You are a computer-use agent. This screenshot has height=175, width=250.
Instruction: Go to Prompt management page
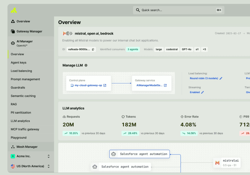pos(31,79)
